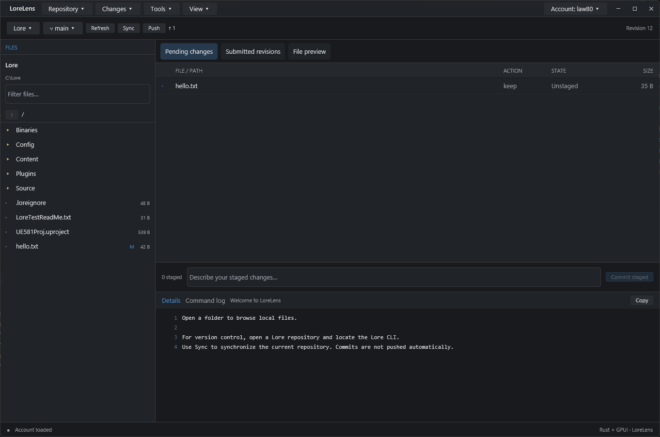Click the Copy button
This screenshot has height=437, width=660.
coord(642,300)
